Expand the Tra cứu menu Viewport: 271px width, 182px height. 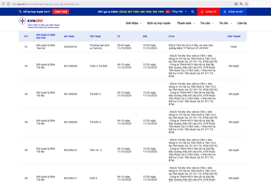coord(207,23)
